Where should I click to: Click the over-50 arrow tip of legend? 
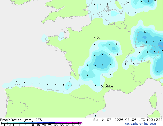pyautogui.click(x=81, y=123)
